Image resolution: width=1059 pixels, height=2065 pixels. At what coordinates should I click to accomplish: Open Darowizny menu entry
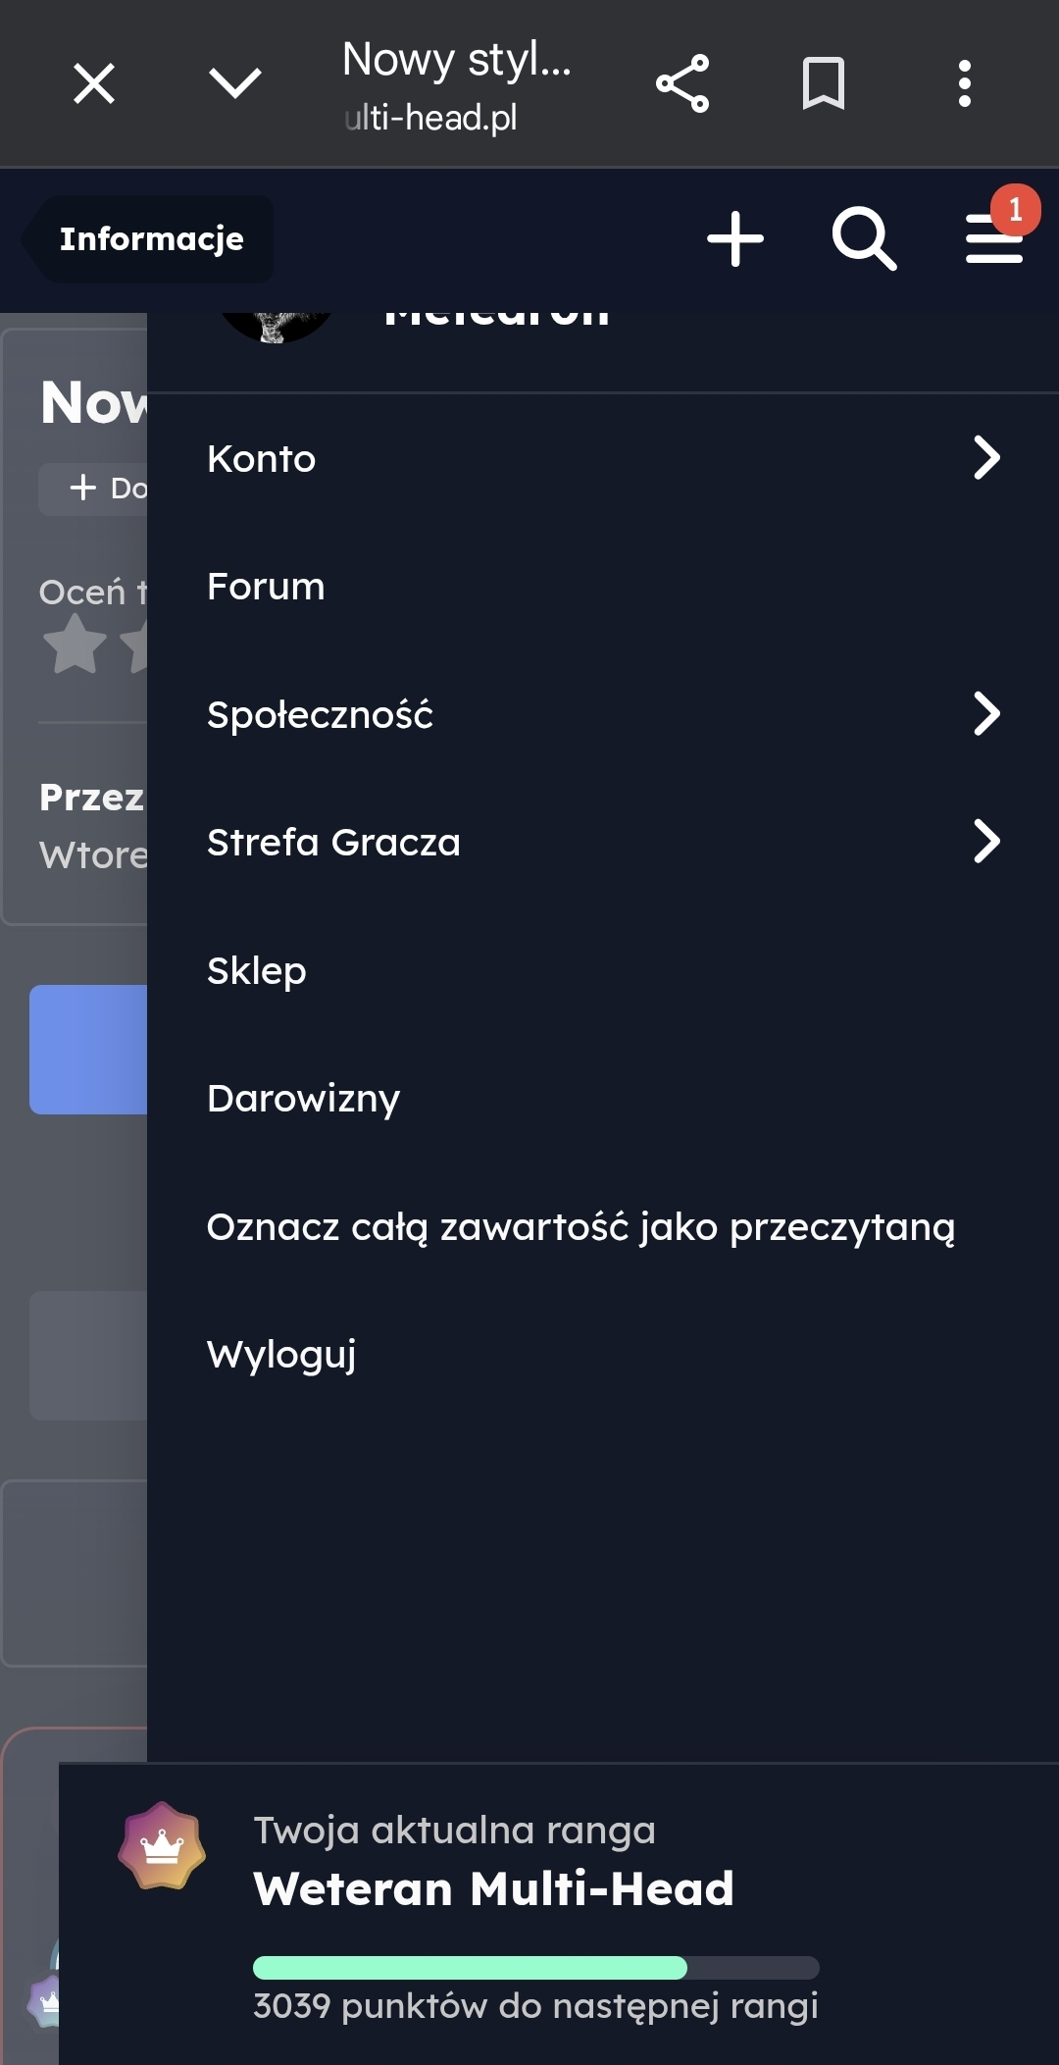point(304,1099)
